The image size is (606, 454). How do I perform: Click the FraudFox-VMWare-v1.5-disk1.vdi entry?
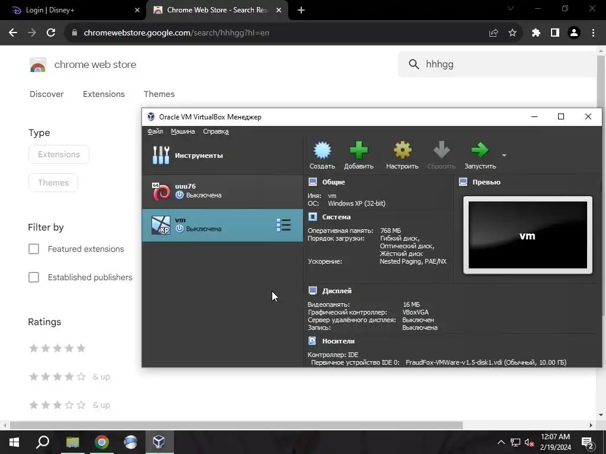[486, 362]
